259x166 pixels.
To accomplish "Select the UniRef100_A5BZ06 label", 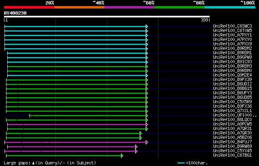I will 232,138.
